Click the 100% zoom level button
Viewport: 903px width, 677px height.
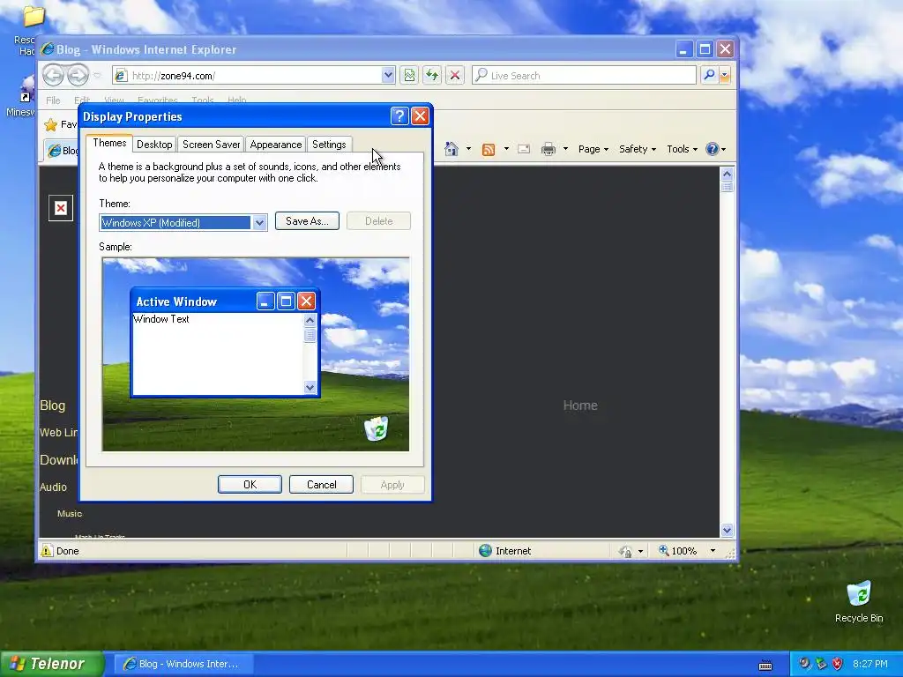click(678, 551)
